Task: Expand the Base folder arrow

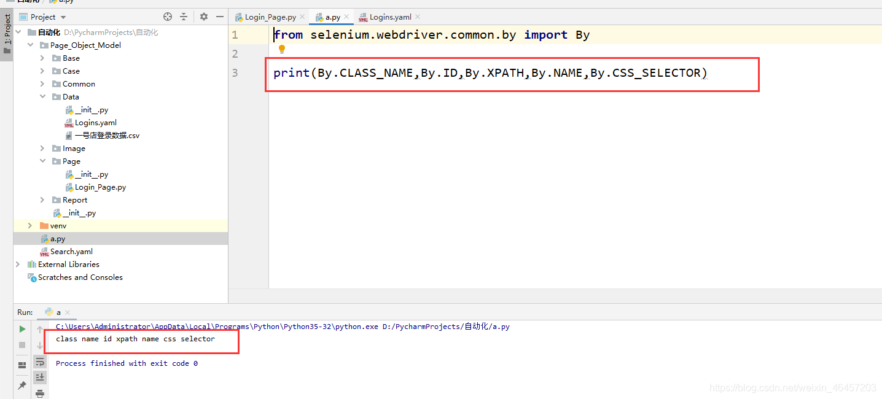Action: 42,58
